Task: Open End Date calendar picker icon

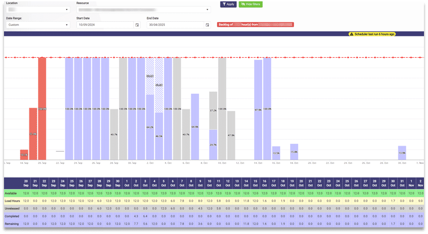Action: 207,25
